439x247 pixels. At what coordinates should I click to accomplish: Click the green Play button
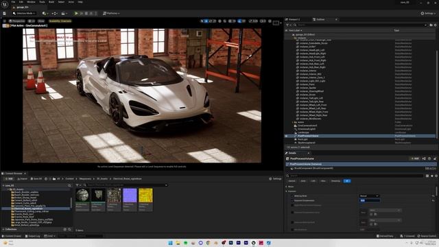[76, 13]
